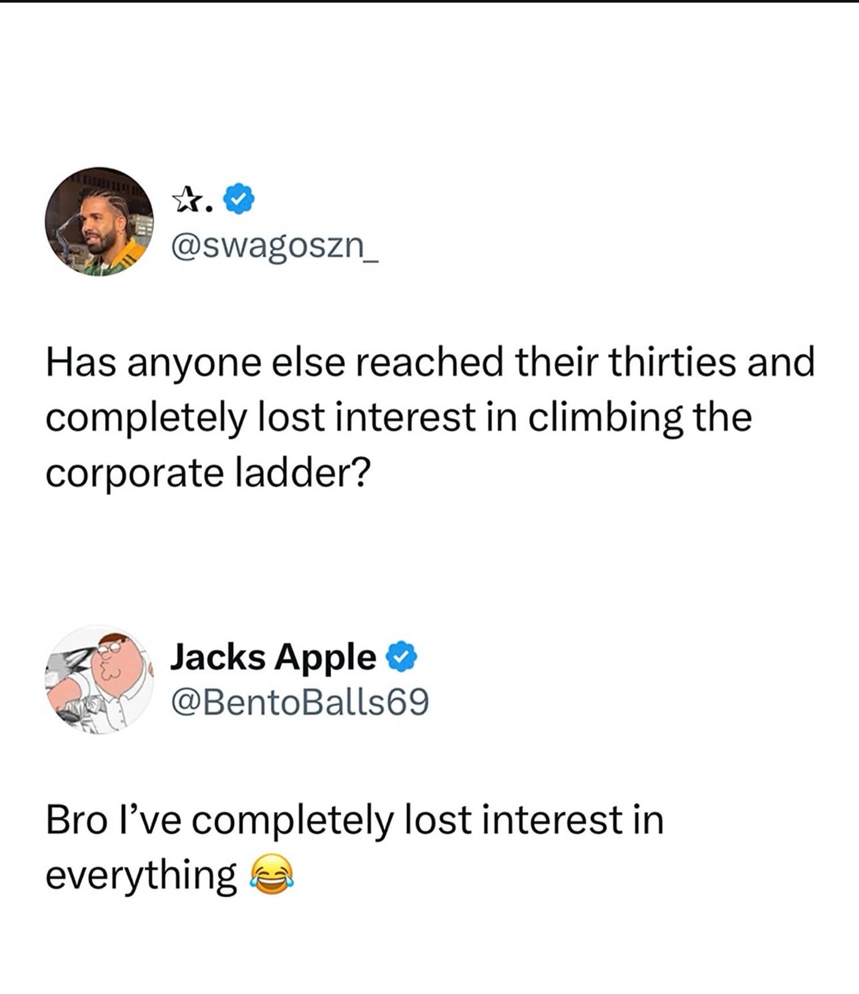Open Jacks Apple's Peter Griffin avatar
This screenshot has height=994, width=859.
[x=99, y=680]
